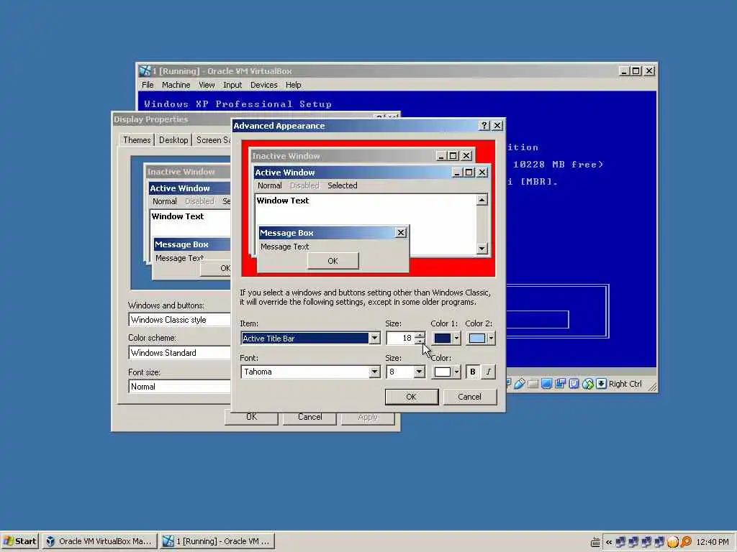Click the VirtualBox window title bar icon
This screenshot has height=552, width=737.
144,71
